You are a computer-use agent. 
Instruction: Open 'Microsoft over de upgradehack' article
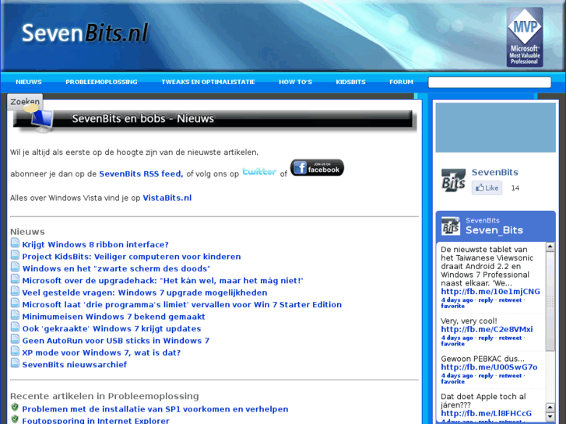point(163,280)
